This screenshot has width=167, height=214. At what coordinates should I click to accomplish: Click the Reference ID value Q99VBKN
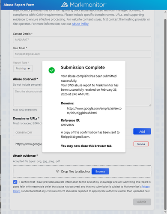(x=68, y=125)
